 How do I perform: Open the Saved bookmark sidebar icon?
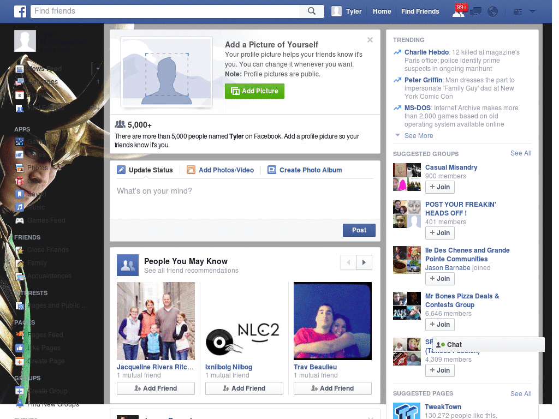[20, 194]
